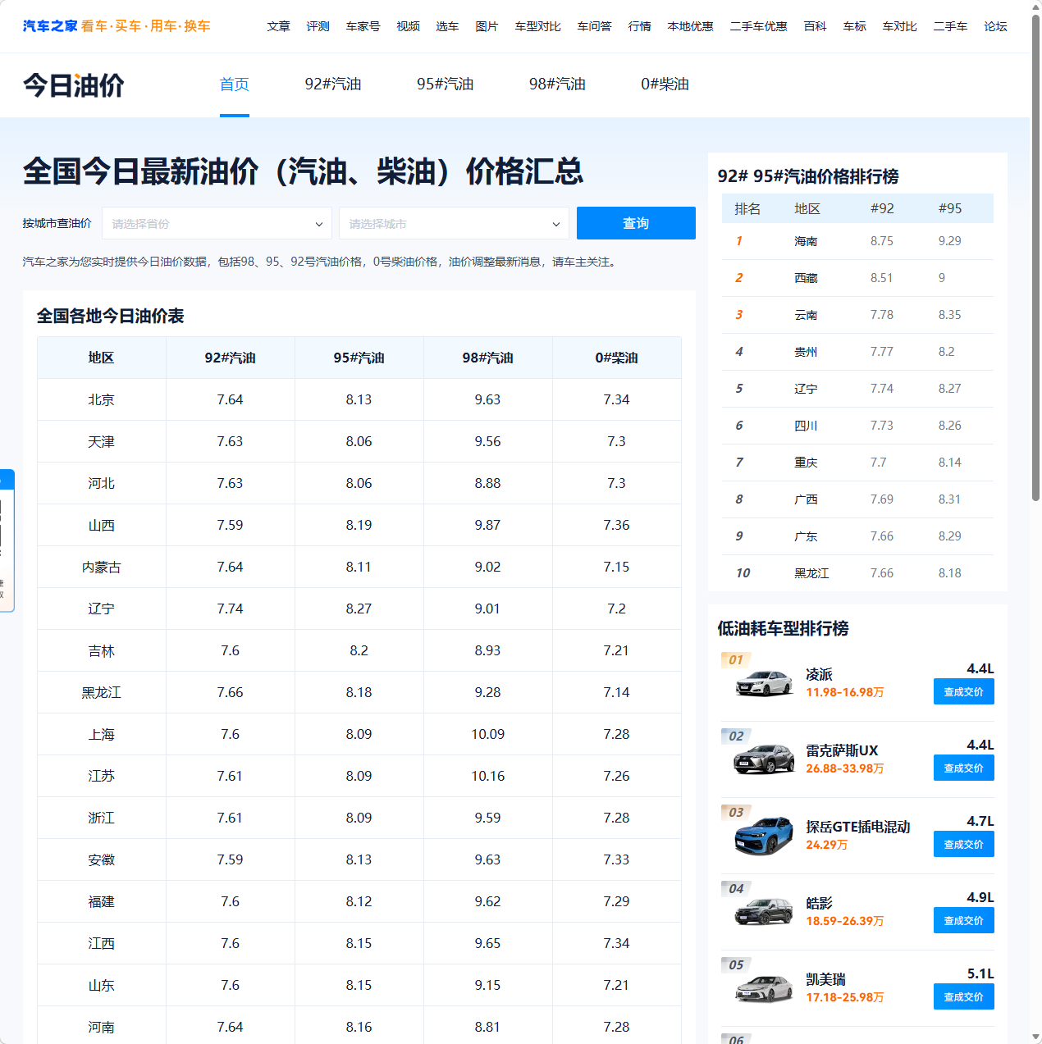Click 查成交价 button for 凌派
The image size is (1042, 1044).
(x=963, y=691)
